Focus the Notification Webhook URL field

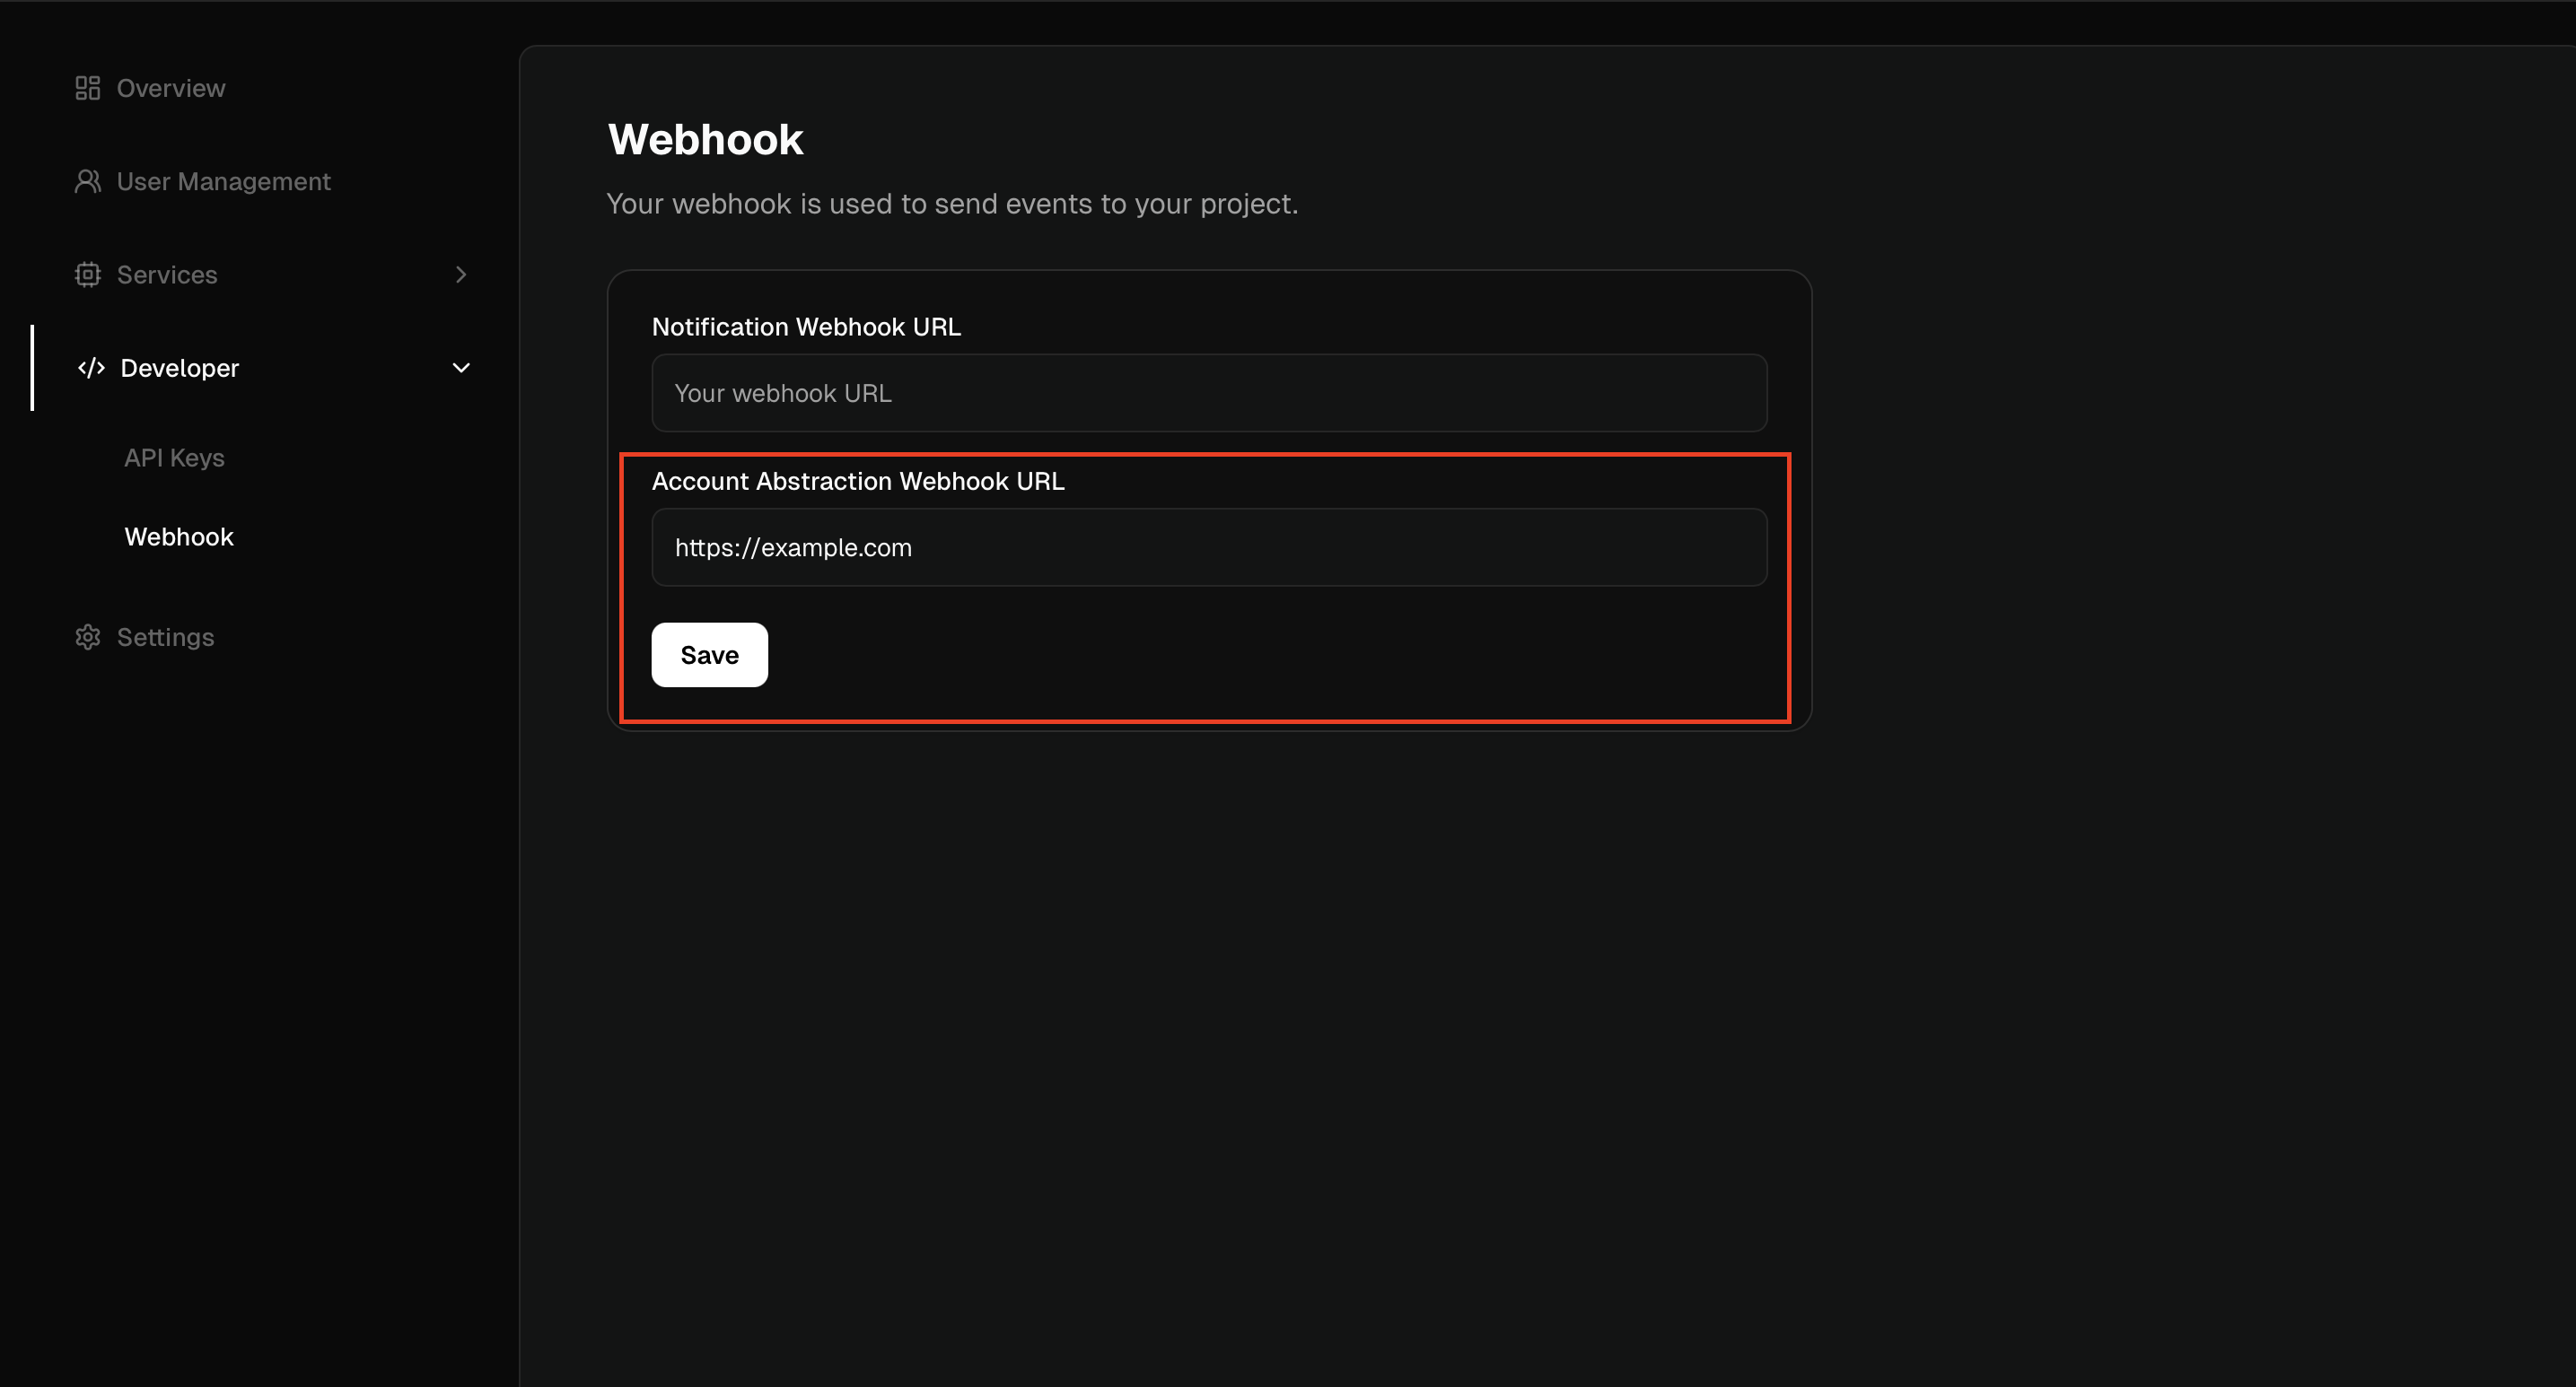point(1209,393)
